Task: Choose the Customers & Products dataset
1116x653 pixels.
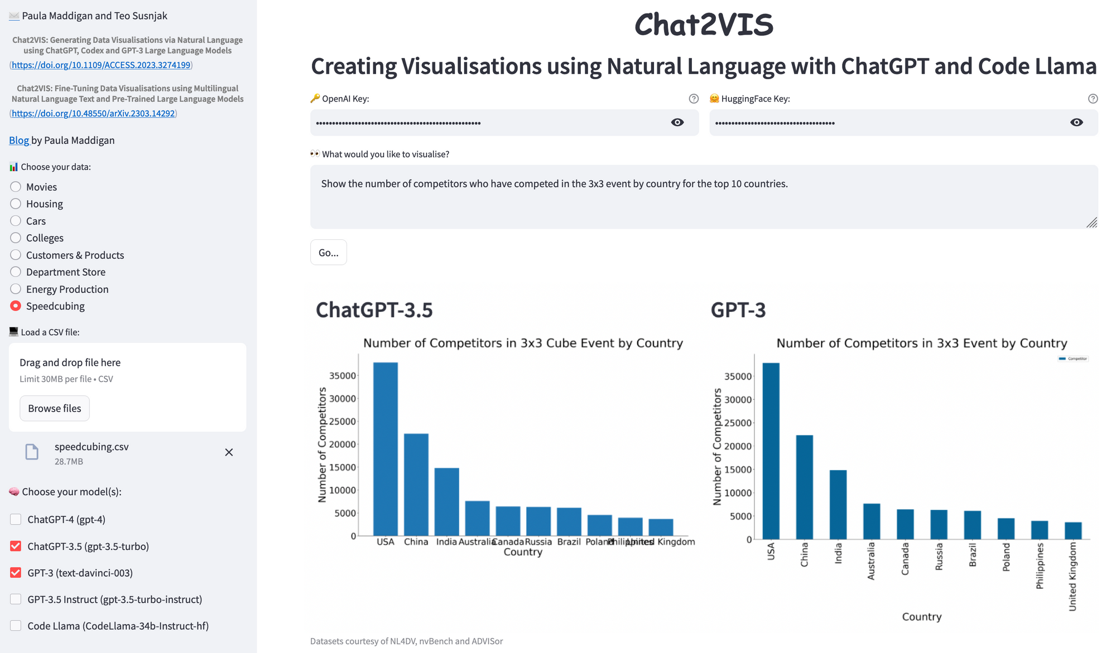Action: click(16, 255)
